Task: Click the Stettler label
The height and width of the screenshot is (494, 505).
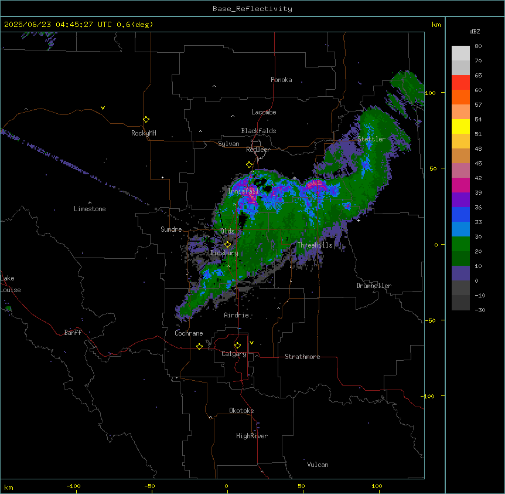Action: coord(371,139)
